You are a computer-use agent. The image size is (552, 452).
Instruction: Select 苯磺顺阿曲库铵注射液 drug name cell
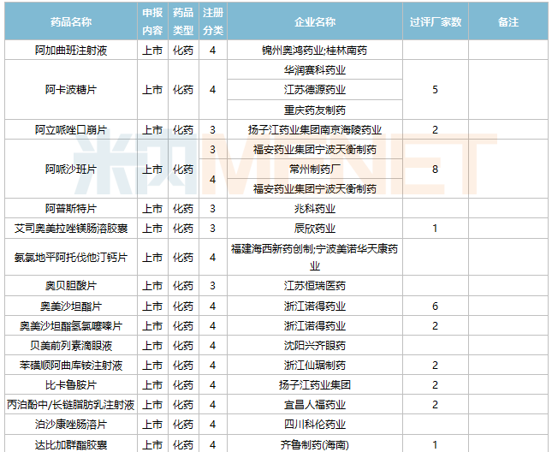(x=71, y=365)
